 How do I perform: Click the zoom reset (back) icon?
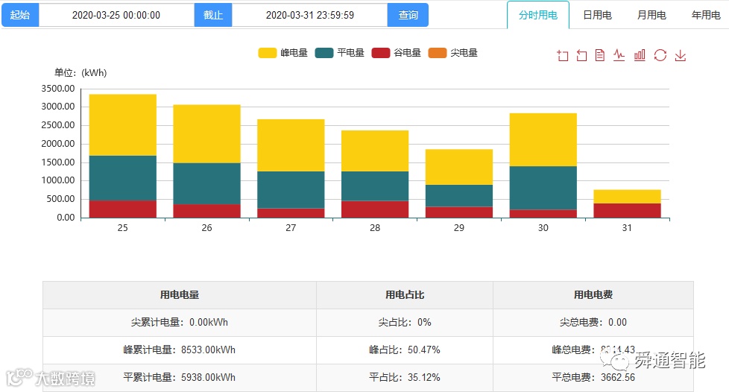(x=581, y=56)
